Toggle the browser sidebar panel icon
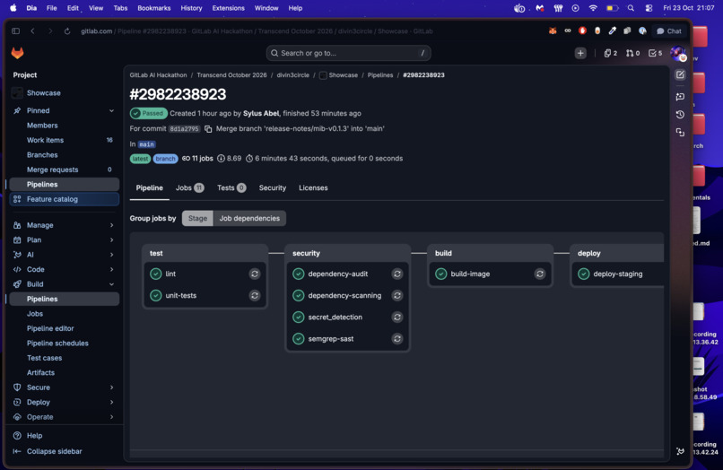The image size is (723, 470). pos(15,30)
